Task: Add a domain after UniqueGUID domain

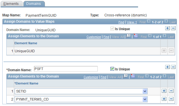Action: click(x=167, y=28)
